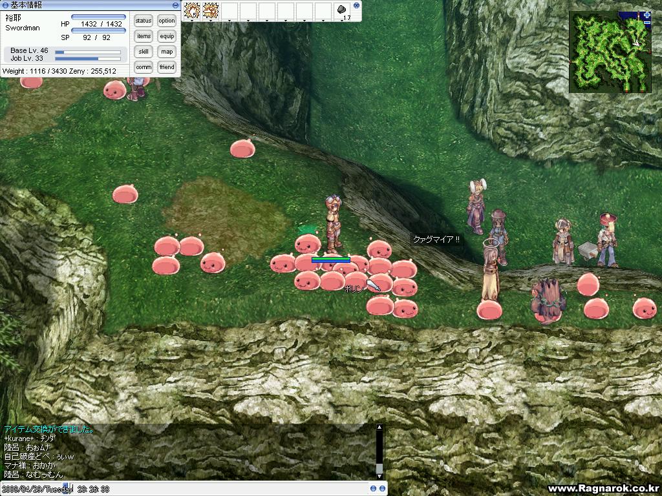Close the hotkey bar with the X button
662x496 pixels.
click(356, 5)
